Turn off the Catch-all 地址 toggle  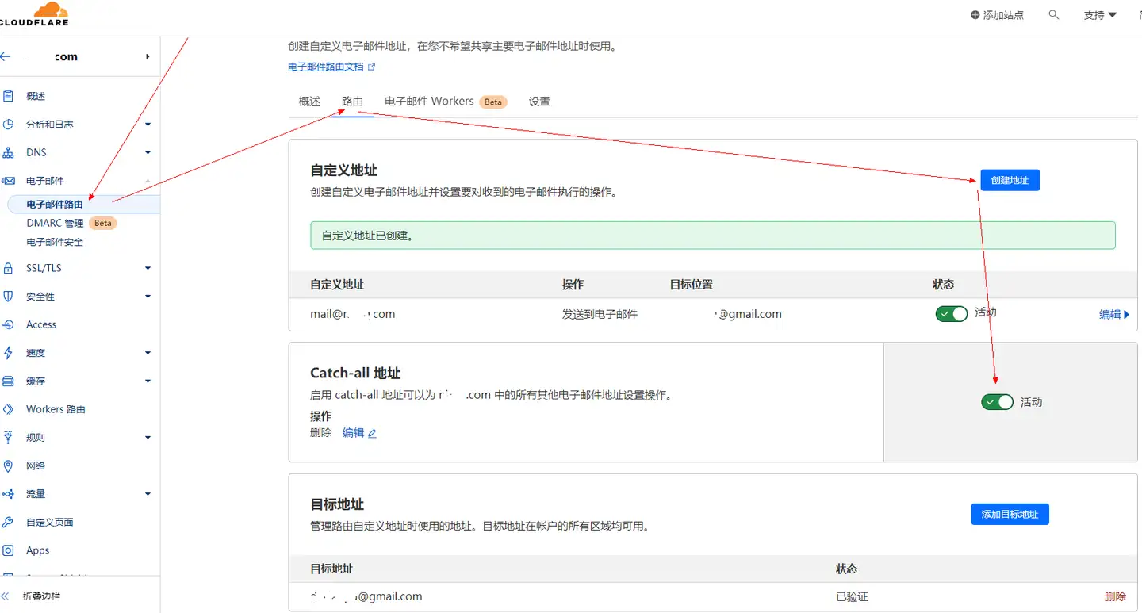[x=996, y=402]
